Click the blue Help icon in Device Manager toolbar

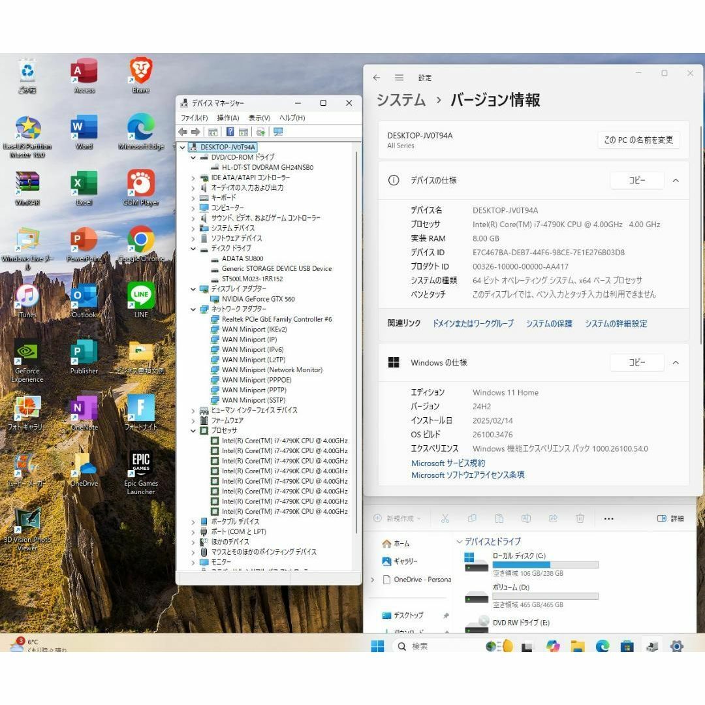[230, 132]
